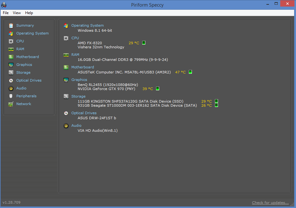The height and width of the screenshot is (208, 296).
Task: Click the version number v1.28.709
Action: pyautogui.click(x=12, y=202)
